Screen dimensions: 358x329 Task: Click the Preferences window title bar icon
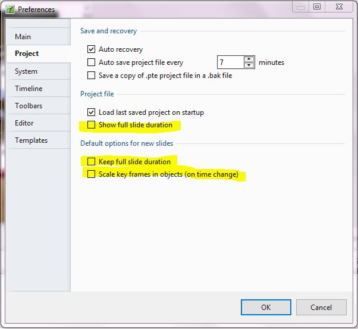(10, 9)
